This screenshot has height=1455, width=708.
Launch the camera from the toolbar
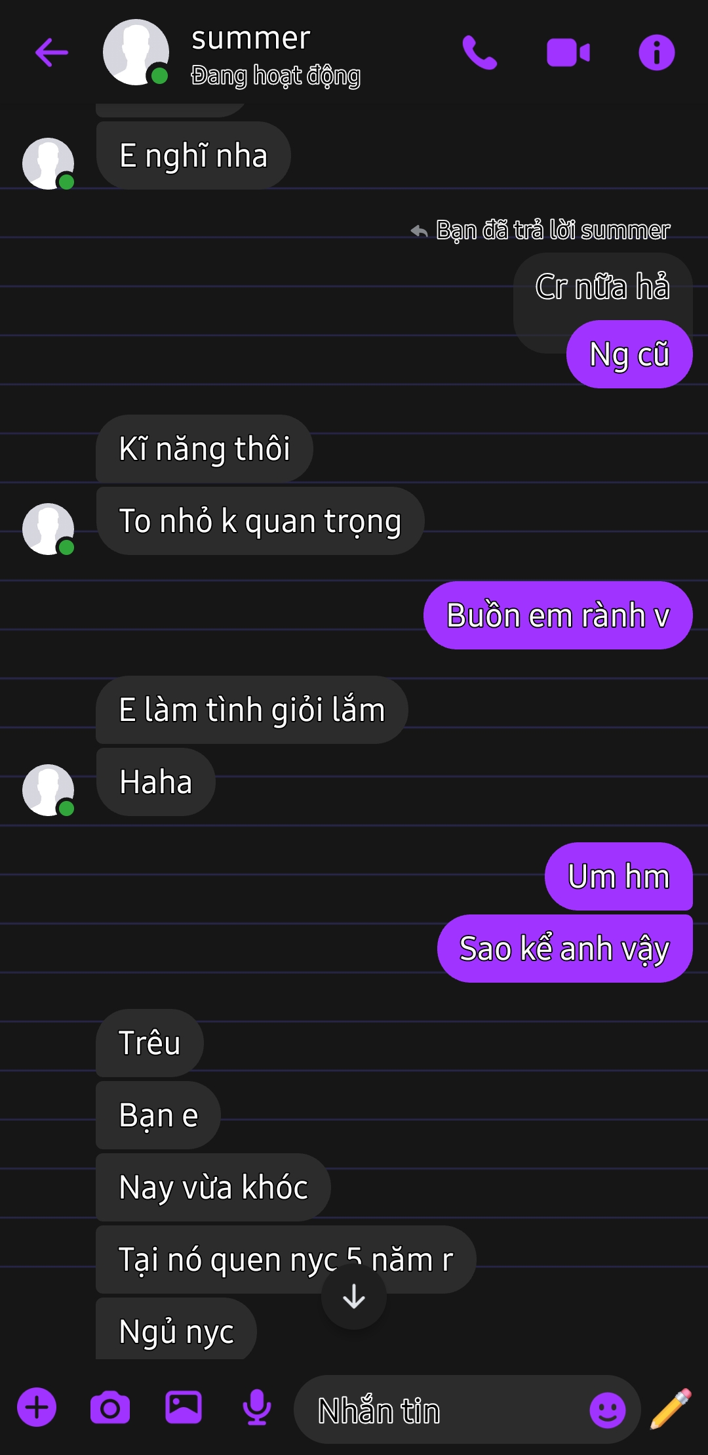(110, 1408)
